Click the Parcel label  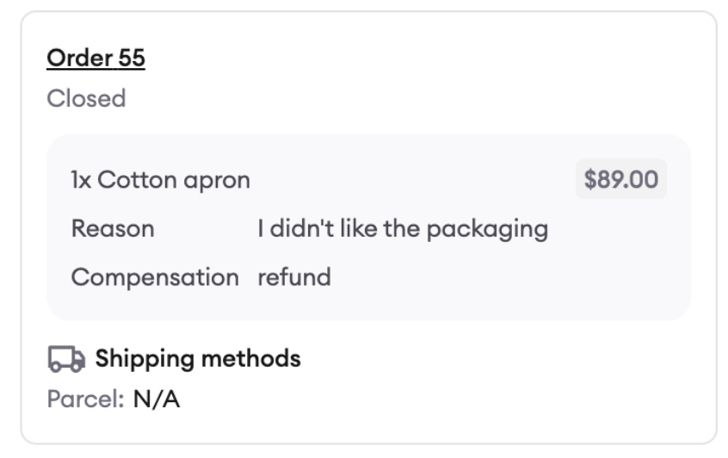[x=85, y=399]
